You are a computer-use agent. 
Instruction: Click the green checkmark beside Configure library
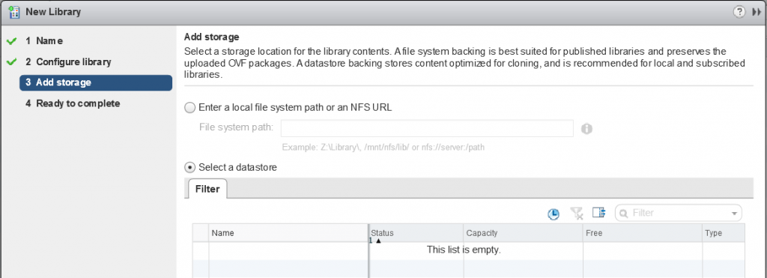[x=12, y=62]
